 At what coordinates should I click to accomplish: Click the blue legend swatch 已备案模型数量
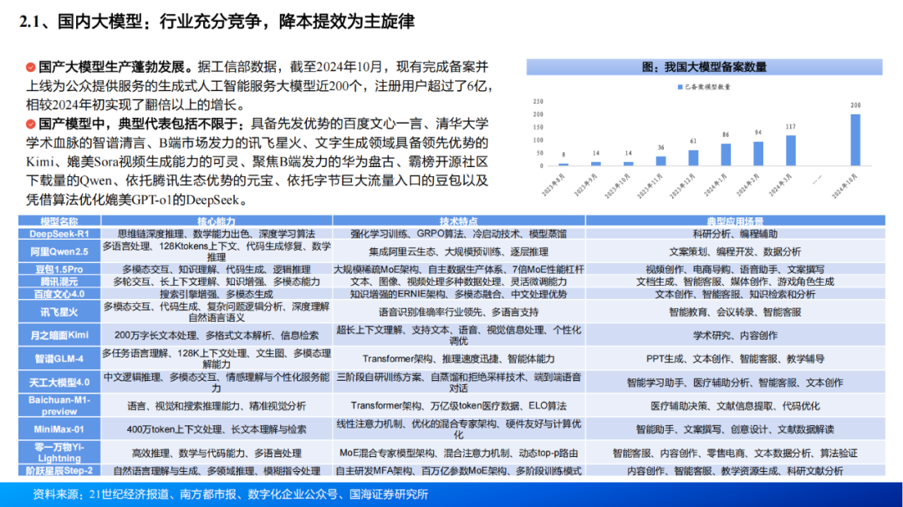click(x=680, y=87)
